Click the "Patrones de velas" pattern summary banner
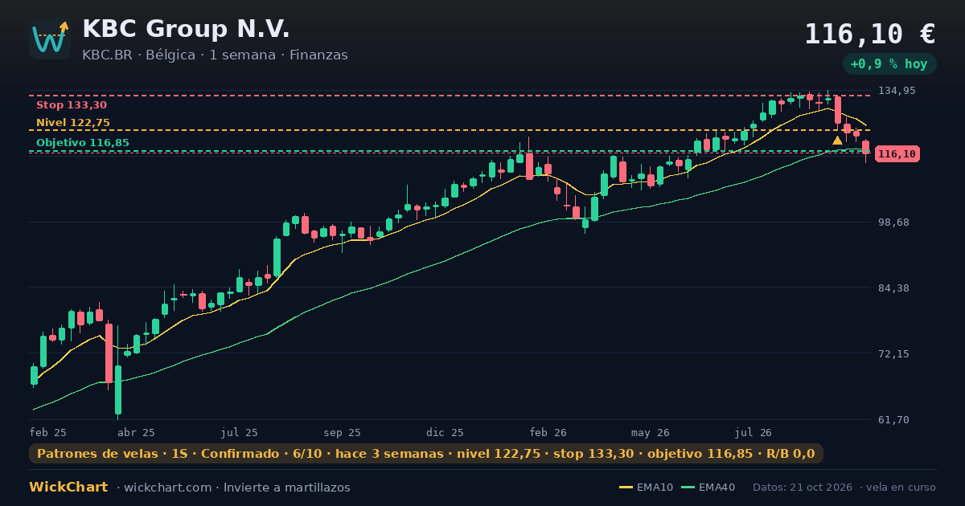Screen dimensions: 965x506 tap(426, 454)
